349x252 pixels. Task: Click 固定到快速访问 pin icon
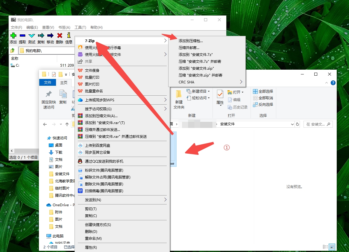[48, 94]
